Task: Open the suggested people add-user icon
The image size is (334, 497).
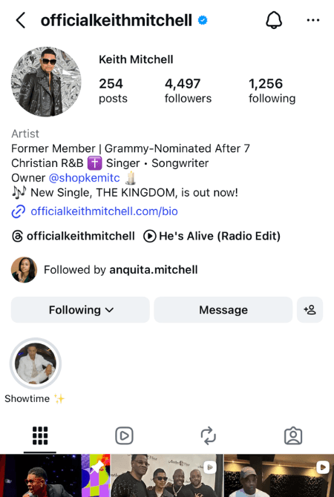Action: click(x=310, y=309)
